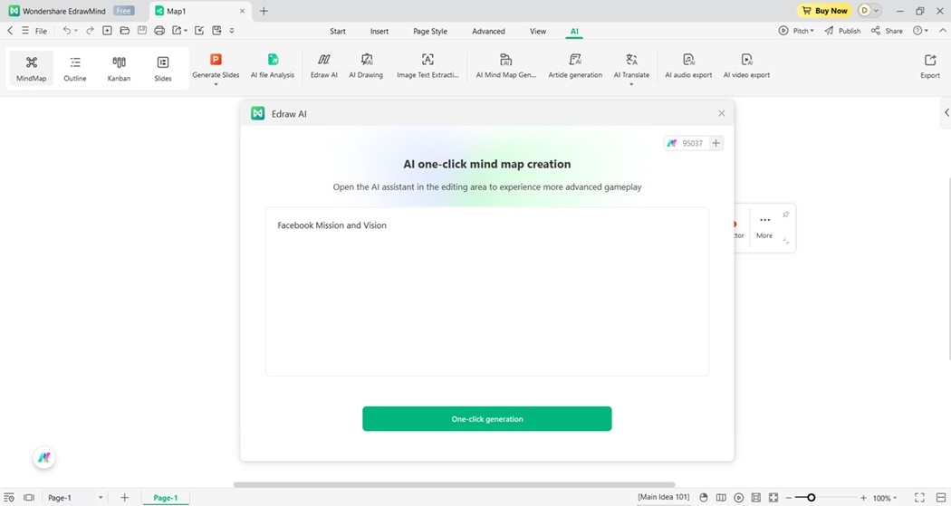Toggle the outline panel icon bottom-left

(9, 498)
